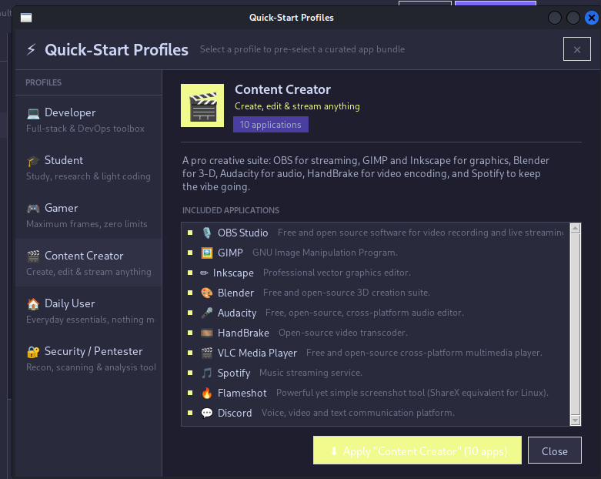Select the Flameshot list entry
The image size is (601, 479).
(376, 393)
